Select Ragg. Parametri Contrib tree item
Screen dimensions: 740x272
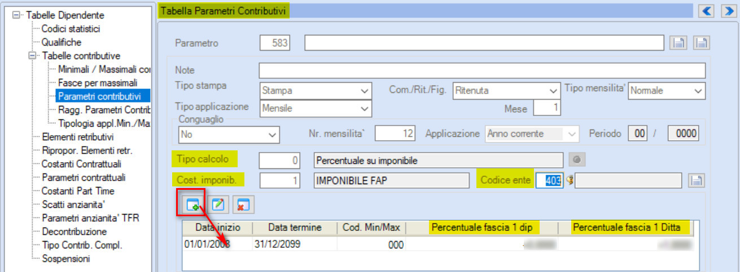pos(104,110)
